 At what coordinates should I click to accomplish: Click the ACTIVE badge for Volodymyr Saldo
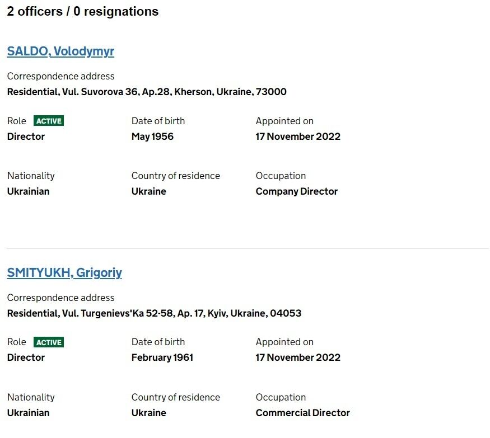(49, 121)
